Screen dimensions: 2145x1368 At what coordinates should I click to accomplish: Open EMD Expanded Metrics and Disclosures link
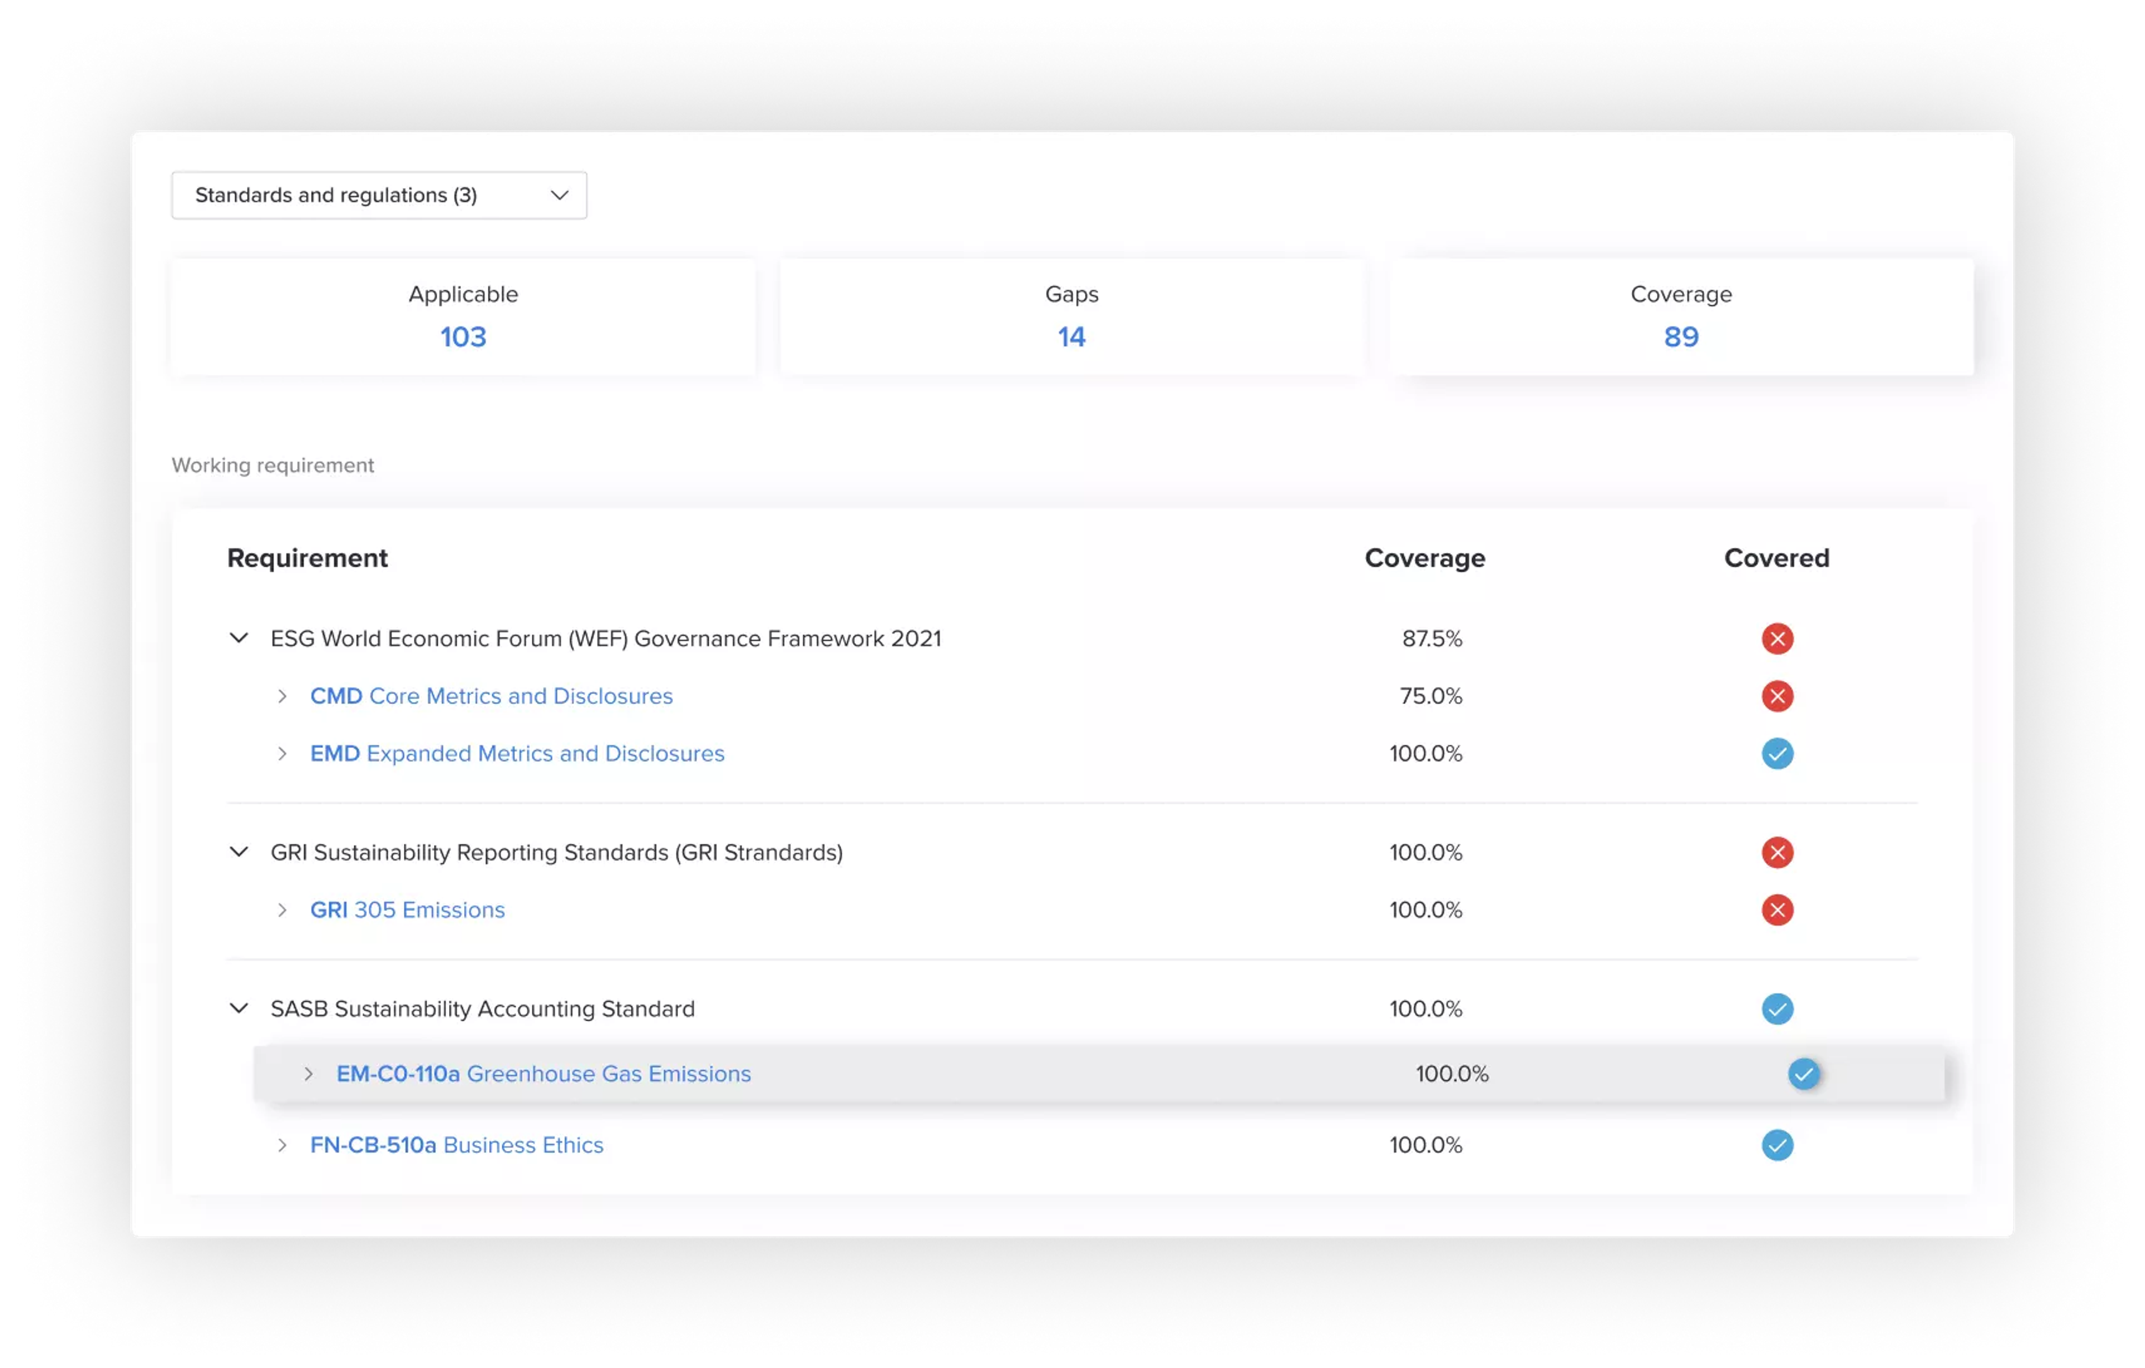click(517, 753)
